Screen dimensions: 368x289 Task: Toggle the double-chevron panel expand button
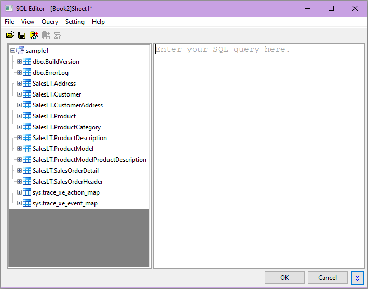(357, 278)
